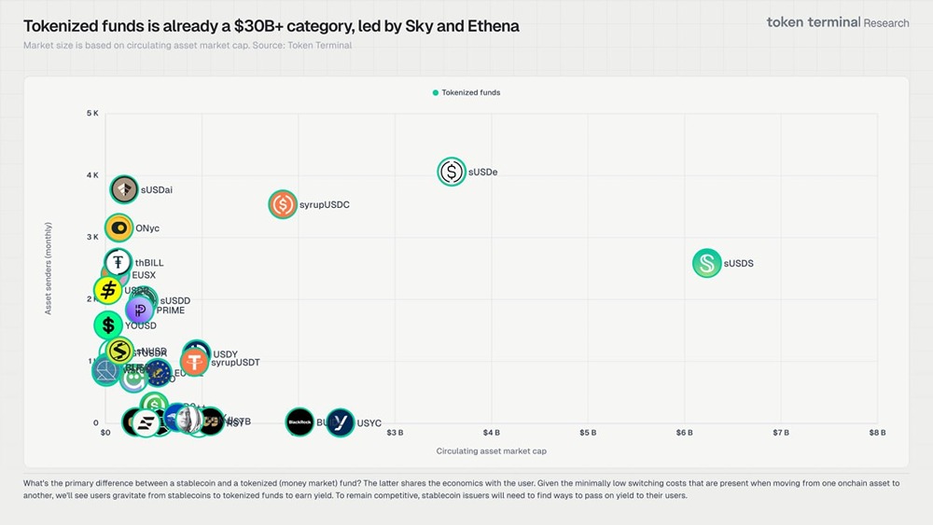Select the green YOUSD dollar icon

coord(108,325)
